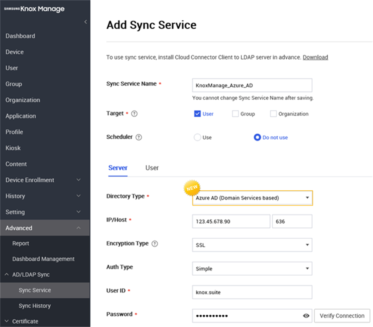Click the port field showing 636
Screen dimensions: 373x327
click(x=292, y=221)
